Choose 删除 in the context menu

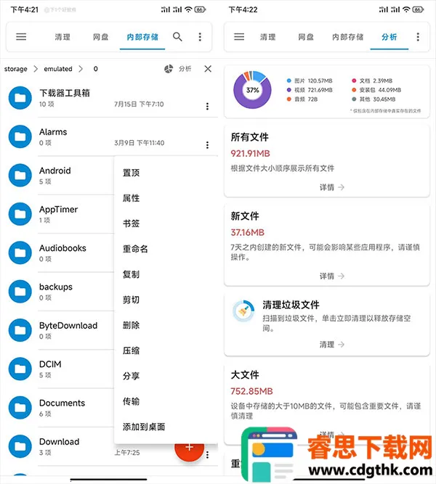point(131,325)
